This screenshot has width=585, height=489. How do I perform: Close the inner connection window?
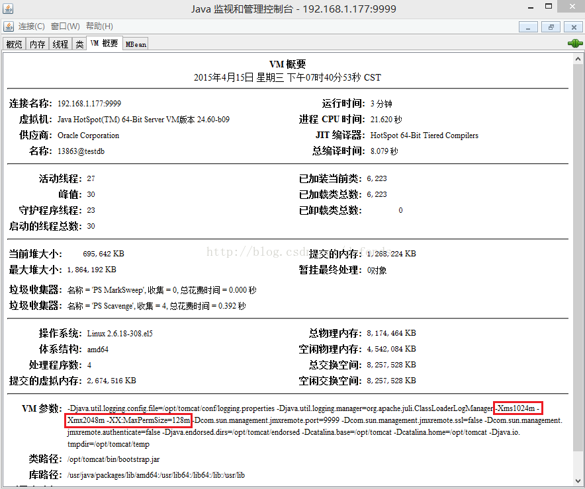574,27
